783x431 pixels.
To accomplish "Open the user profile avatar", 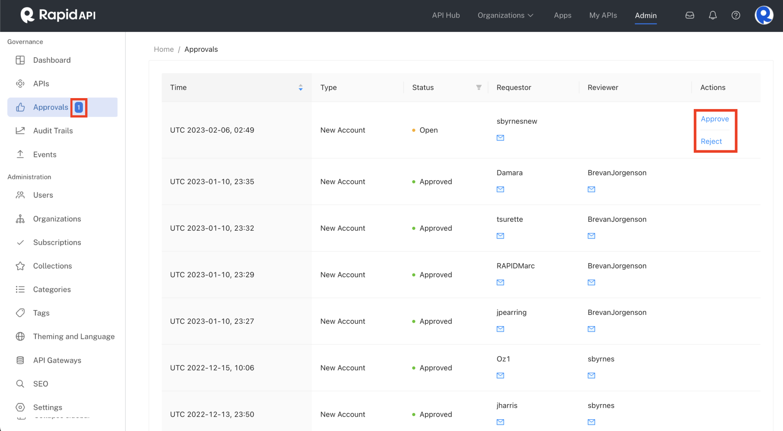I will pyautogui.click(x=764, y=15).
